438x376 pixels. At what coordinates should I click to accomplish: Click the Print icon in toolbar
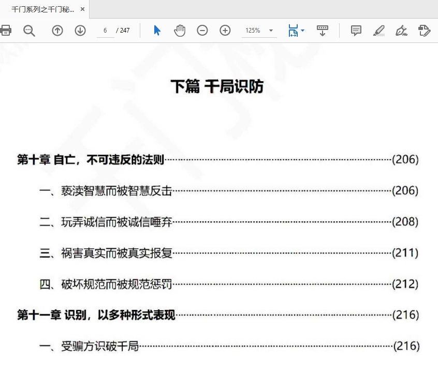[x=6, y=31]
